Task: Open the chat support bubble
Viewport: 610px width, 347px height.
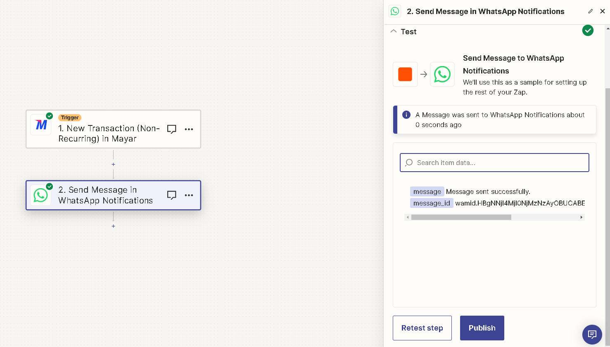Action: (592, 334)
